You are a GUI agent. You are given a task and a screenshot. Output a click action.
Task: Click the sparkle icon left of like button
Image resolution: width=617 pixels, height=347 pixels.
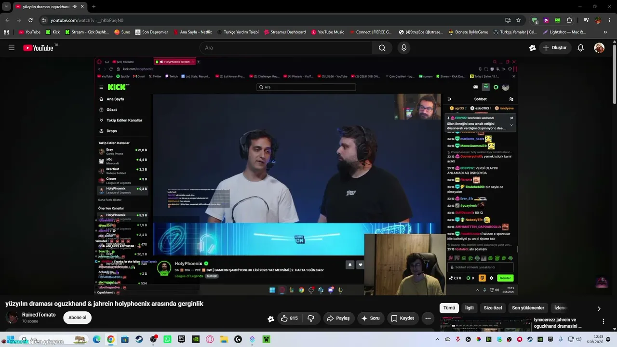click(x=271, y=318)
